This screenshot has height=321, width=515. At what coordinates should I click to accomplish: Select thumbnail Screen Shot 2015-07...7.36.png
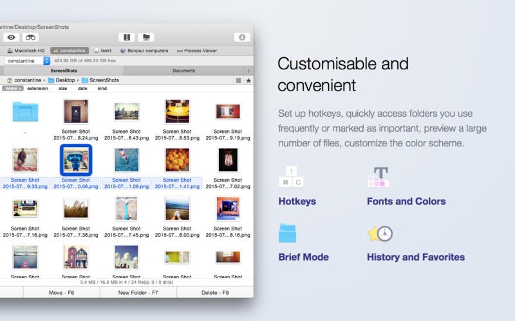coord(76,208)
